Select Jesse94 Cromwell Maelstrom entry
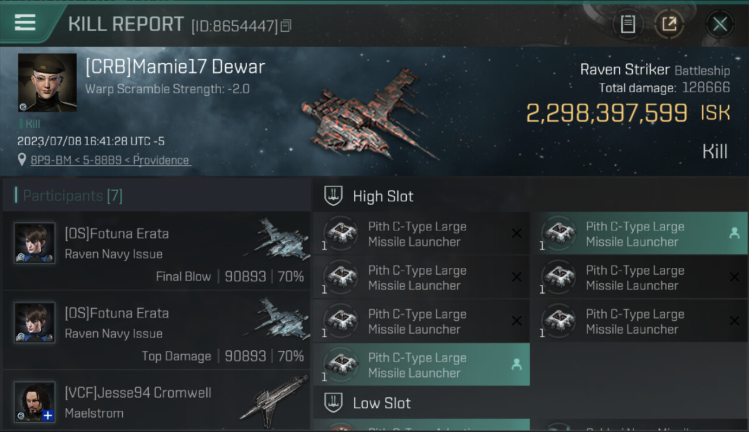Image resolution: width=749 pixels, height=432 pixels. [156, 401]
